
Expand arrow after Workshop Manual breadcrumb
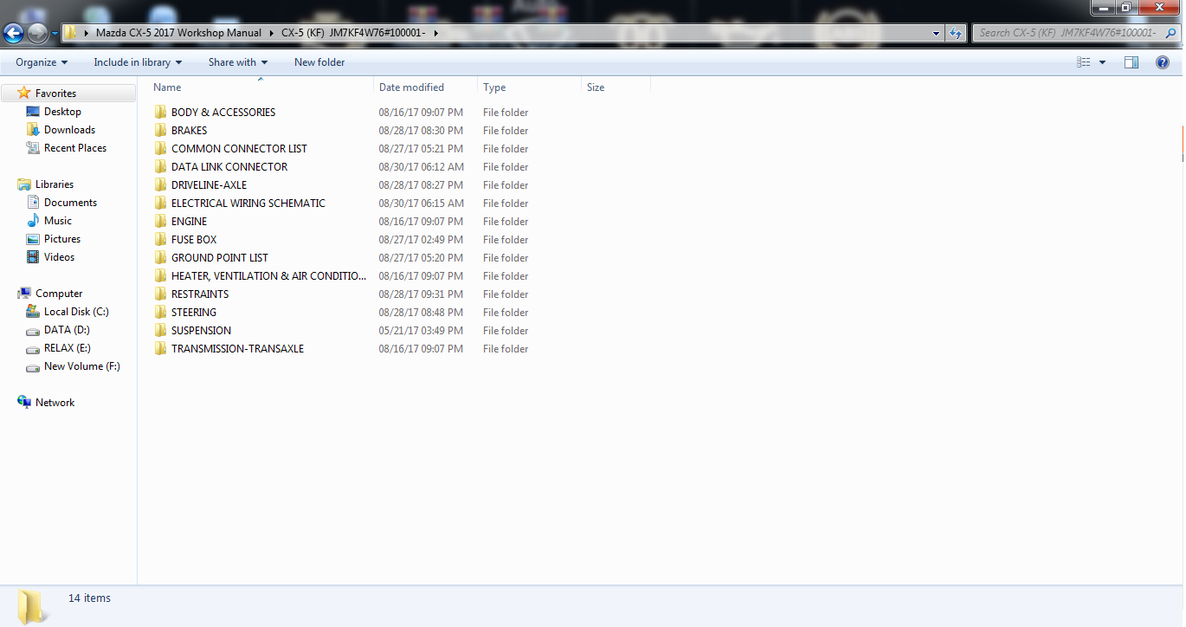pyautogui.click(x=271, y=33)
